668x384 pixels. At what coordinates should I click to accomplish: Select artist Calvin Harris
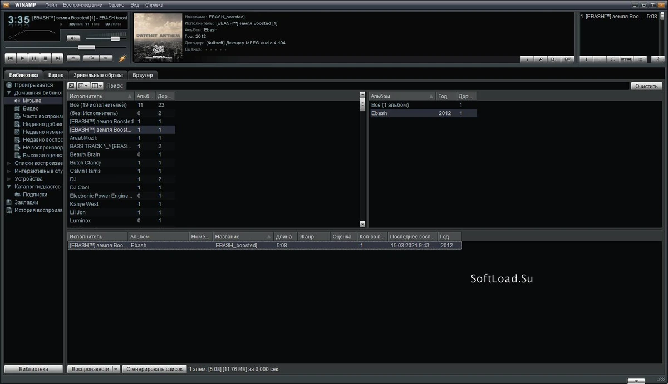pos(121,171)
